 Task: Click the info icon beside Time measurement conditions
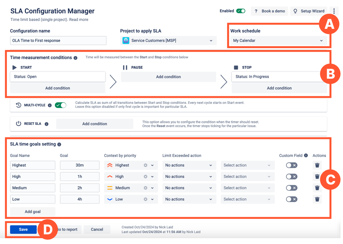(76, 58)
